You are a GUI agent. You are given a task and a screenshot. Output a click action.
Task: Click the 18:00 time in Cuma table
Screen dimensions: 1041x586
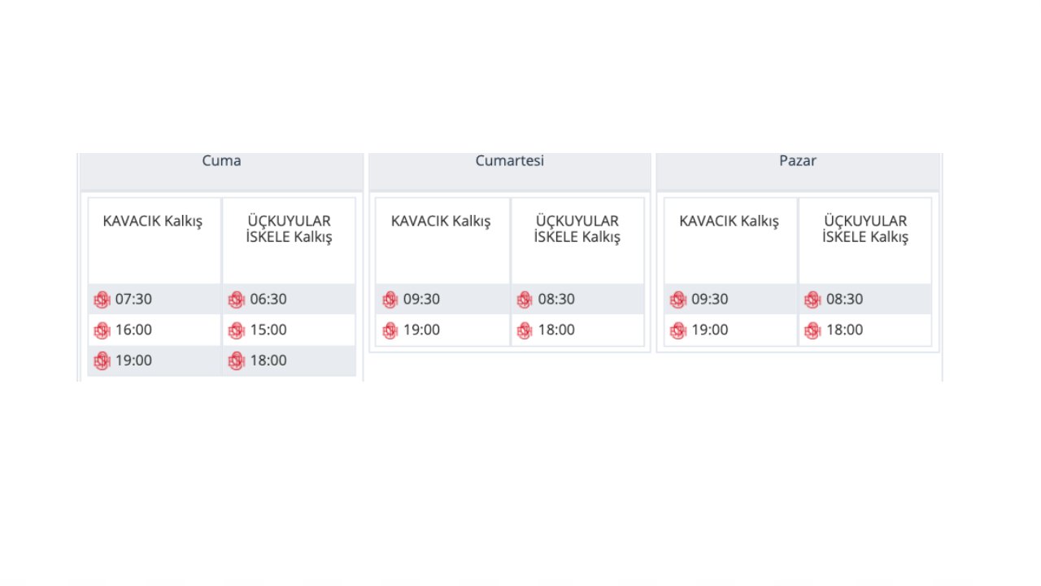point(268,361)
